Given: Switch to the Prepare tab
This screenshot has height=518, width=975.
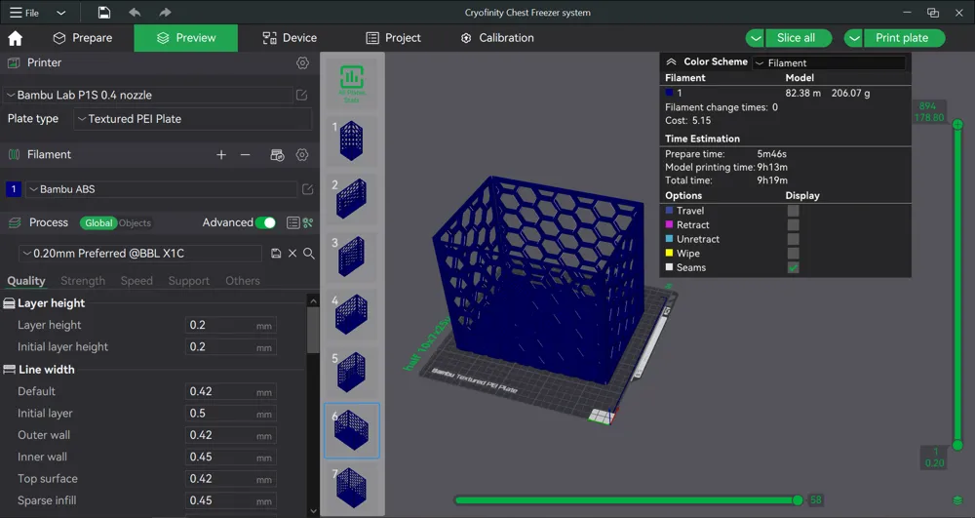Looking at the screenshot, I should pos(83,38).
